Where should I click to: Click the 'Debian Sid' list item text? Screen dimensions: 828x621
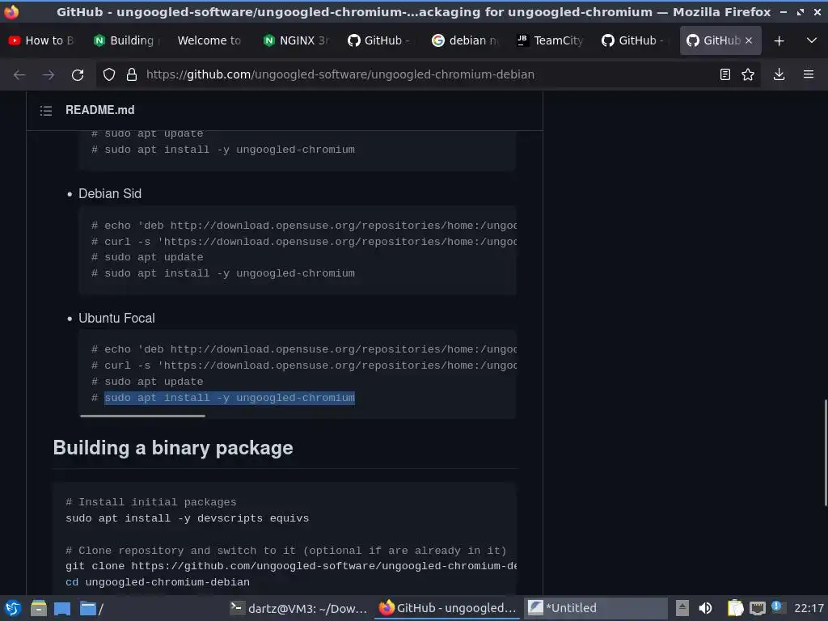(110, 194)
